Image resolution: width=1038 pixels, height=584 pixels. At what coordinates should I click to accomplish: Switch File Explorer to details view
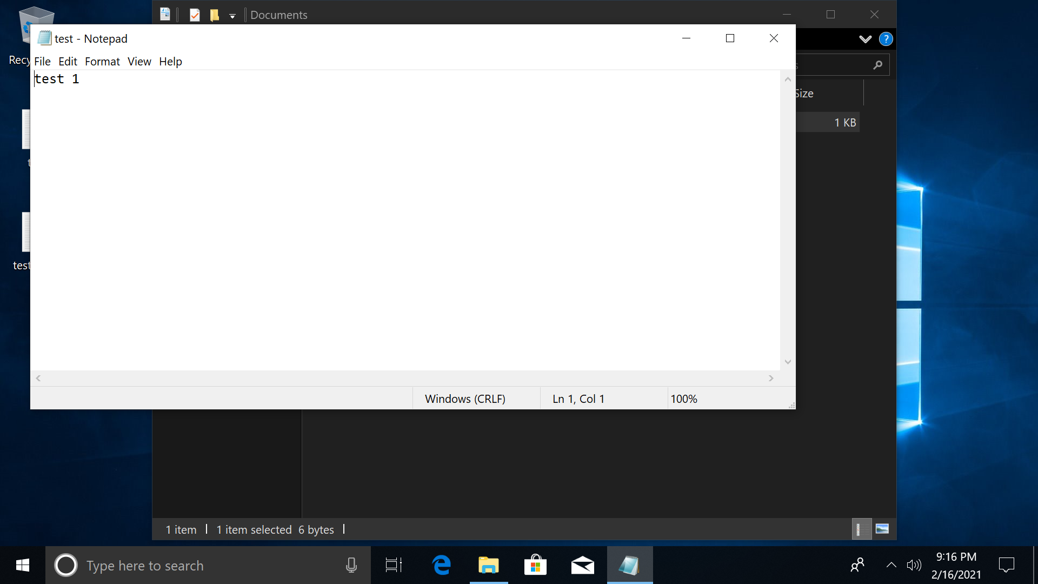coord(862,528)
